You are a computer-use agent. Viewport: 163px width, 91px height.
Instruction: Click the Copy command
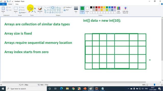(9, 10)
